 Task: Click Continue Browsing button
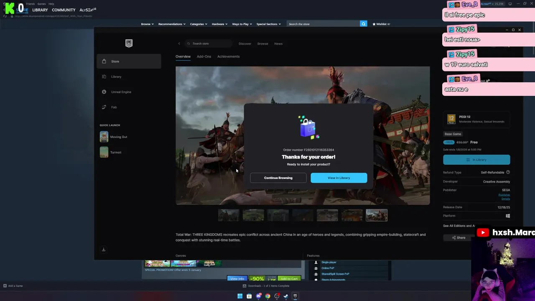point(278,178)
